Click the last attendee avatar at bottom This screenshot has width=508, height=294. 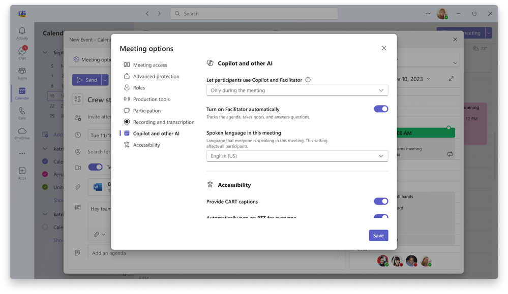(x=426, y=260)
